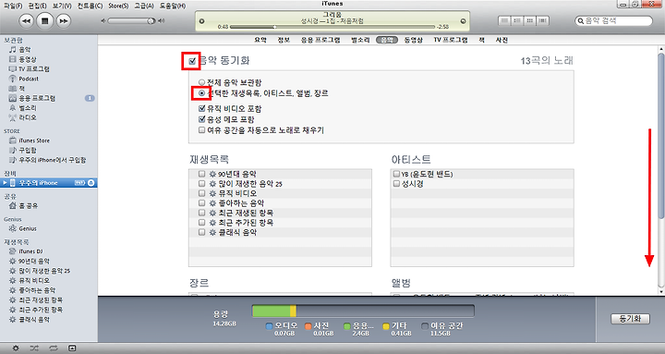This screenshot has width=665, height=354.
Task: Open the 편집(E) menu
Action: click(37, 6)
